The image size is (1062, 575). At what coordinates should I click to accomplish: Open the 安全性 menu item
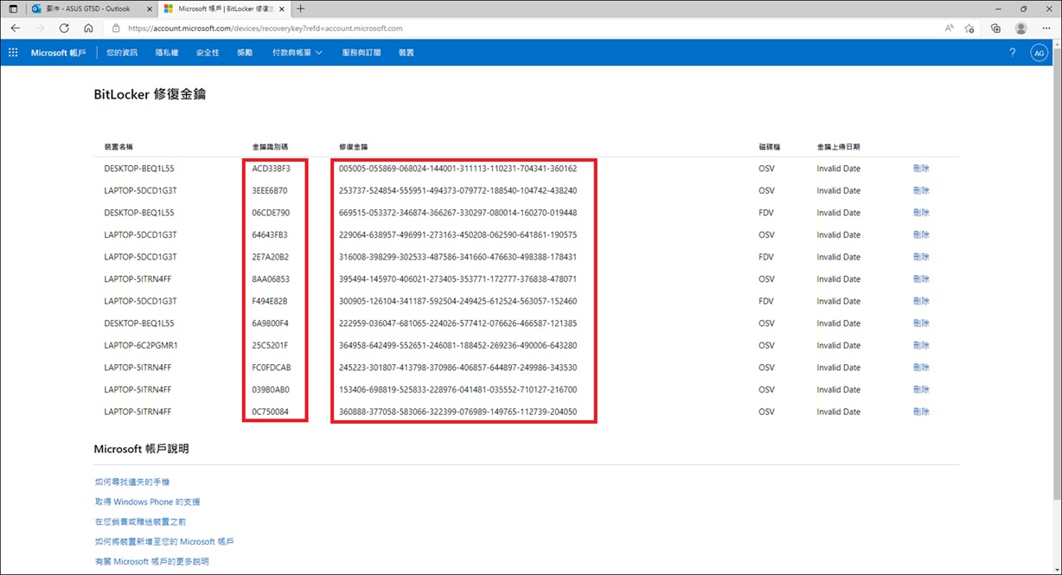[x=208, y=53]
